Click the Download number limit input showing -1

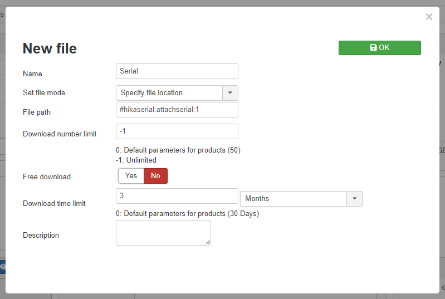[177, 131]
